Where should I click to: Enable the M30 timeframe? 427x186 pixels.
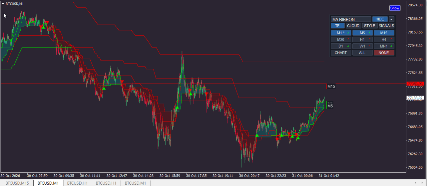[x=341, y=40]
